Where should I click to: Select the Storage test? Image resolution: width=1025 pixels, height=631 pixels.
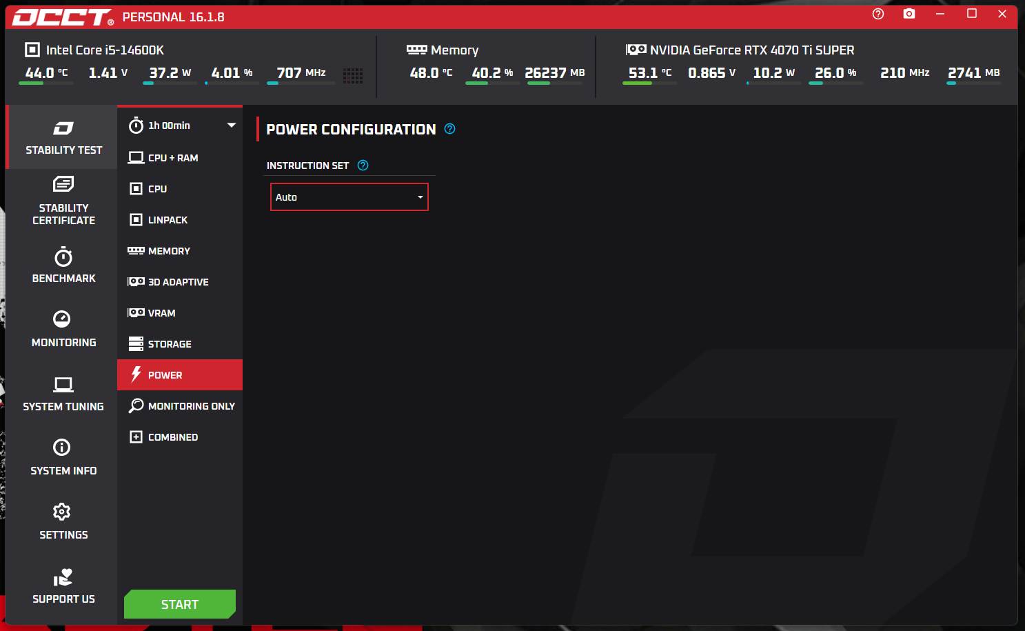180,344
